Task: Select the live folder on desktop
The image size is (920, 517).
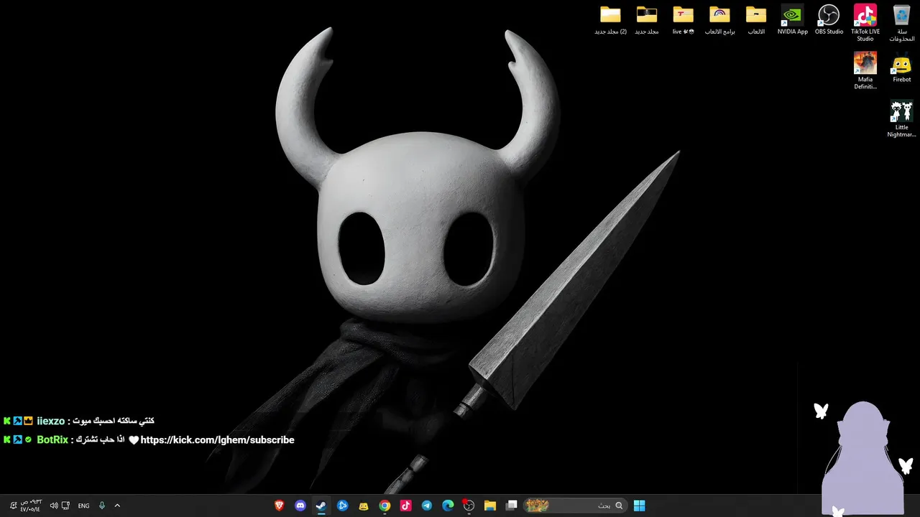Action: click(683, 20)
